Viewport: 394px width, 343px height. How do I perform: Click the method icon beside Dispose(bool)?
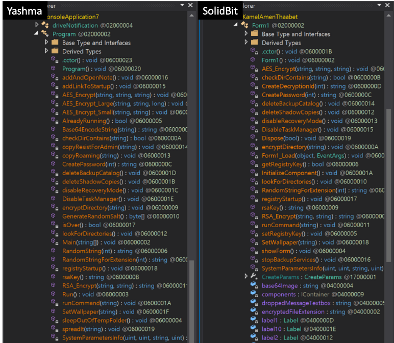pyautogui.click(x=254, y=138)
